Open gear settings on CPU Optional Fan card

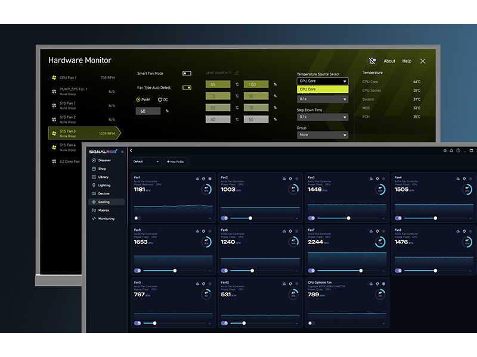pos(383,284)
